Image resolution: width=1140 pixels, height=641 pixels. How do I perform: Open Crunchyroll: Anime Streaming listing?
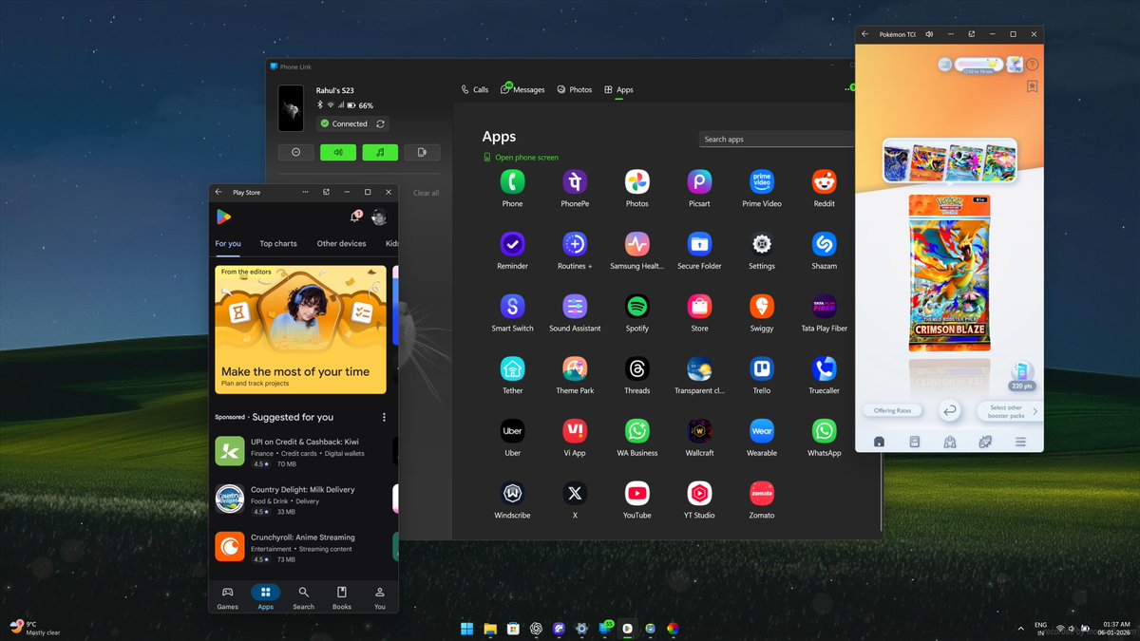299,547
